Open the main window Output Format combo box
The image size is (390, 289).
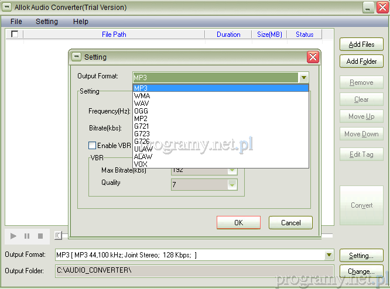pyautogui.click(x=328, y=255)
